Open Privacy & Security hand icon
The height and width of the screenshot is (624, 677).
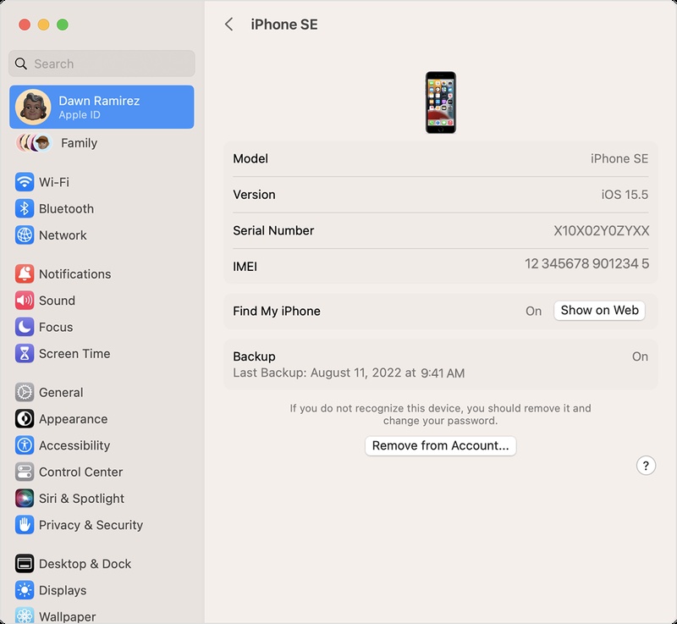pos(25,525)
